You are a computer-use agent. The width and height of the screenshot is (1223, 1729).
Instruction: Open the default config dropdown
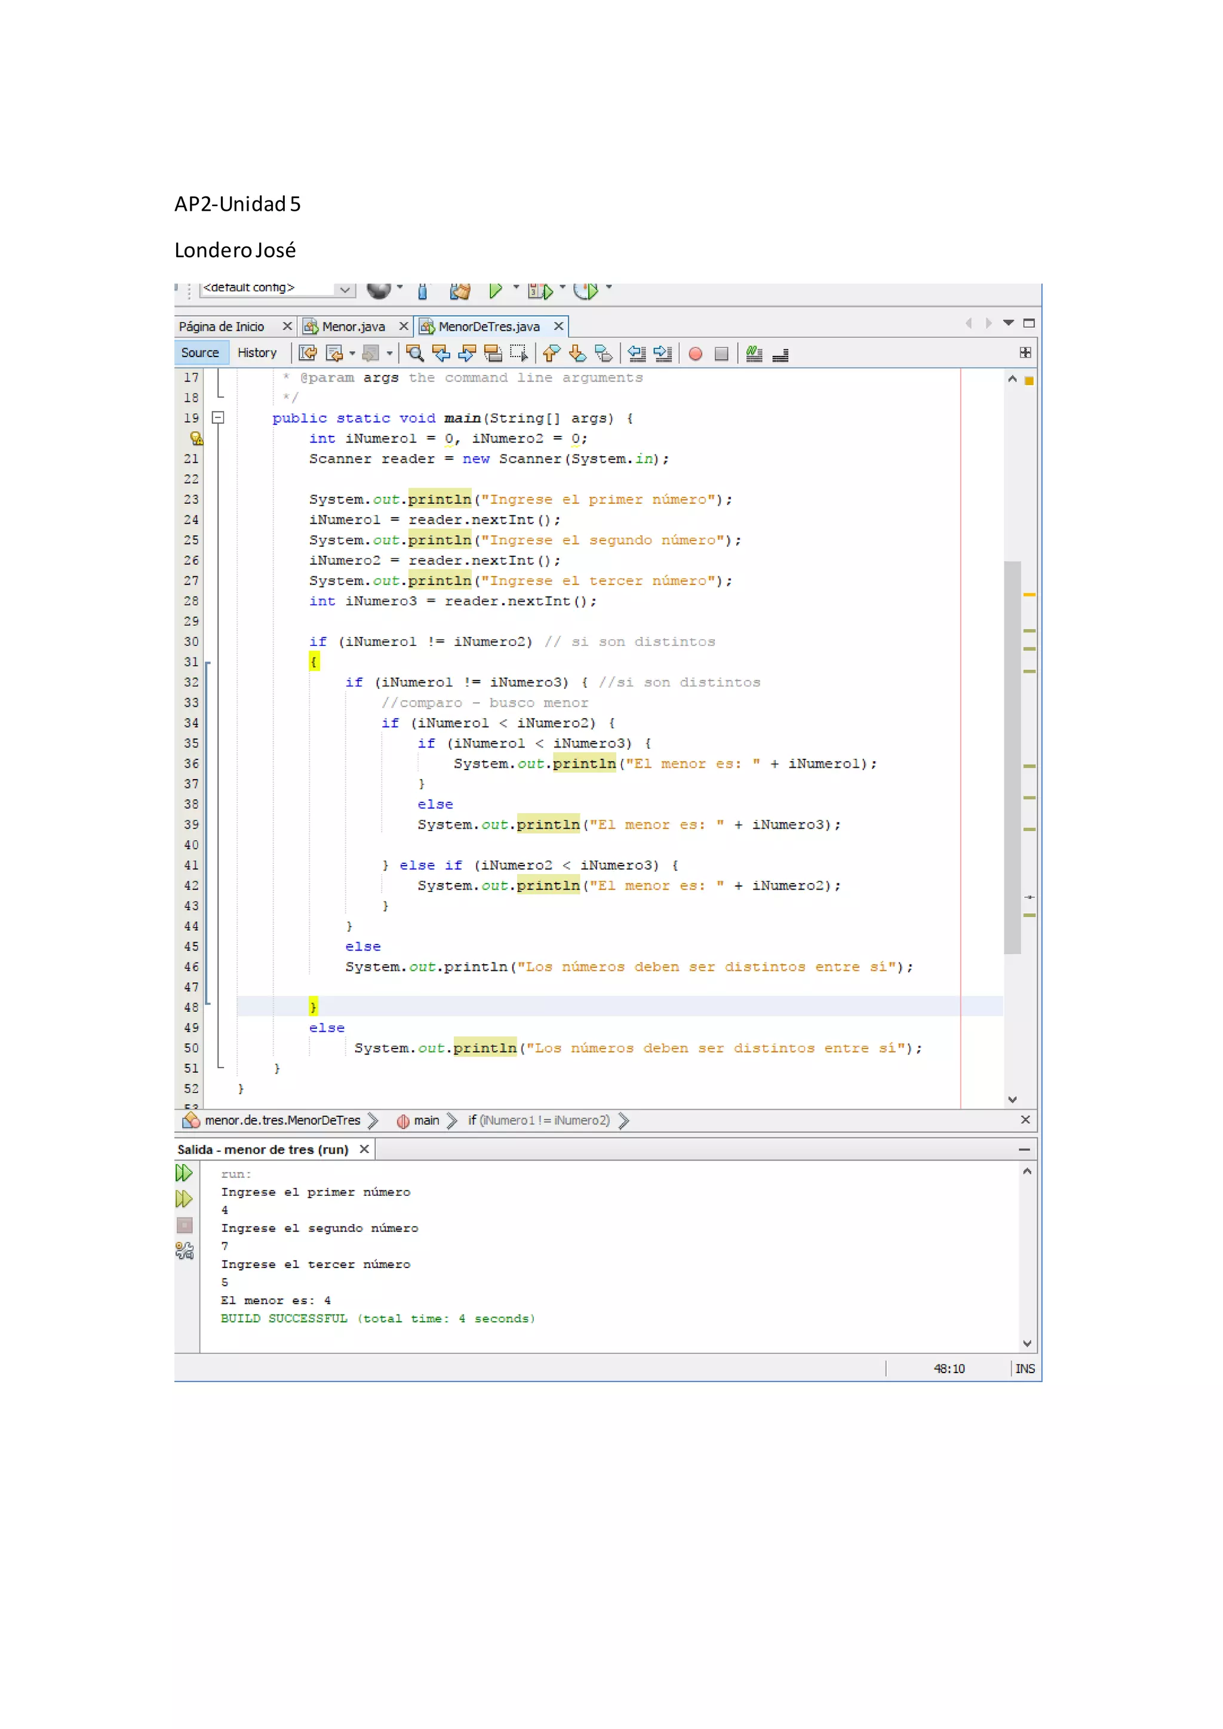[344, 289]
